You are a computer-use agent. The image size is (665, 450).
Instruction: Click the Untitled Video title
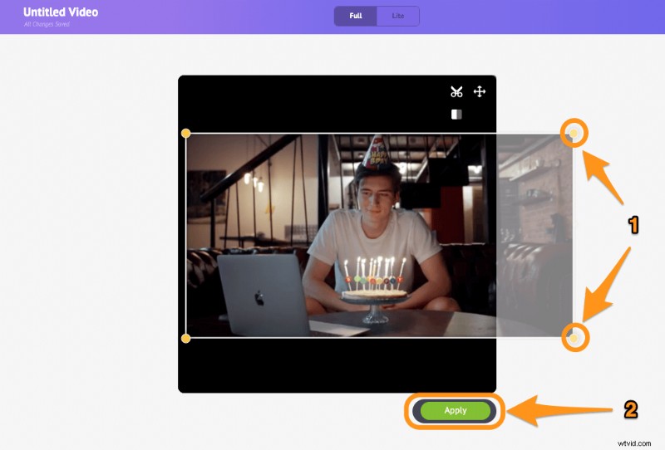click(61, 12)
